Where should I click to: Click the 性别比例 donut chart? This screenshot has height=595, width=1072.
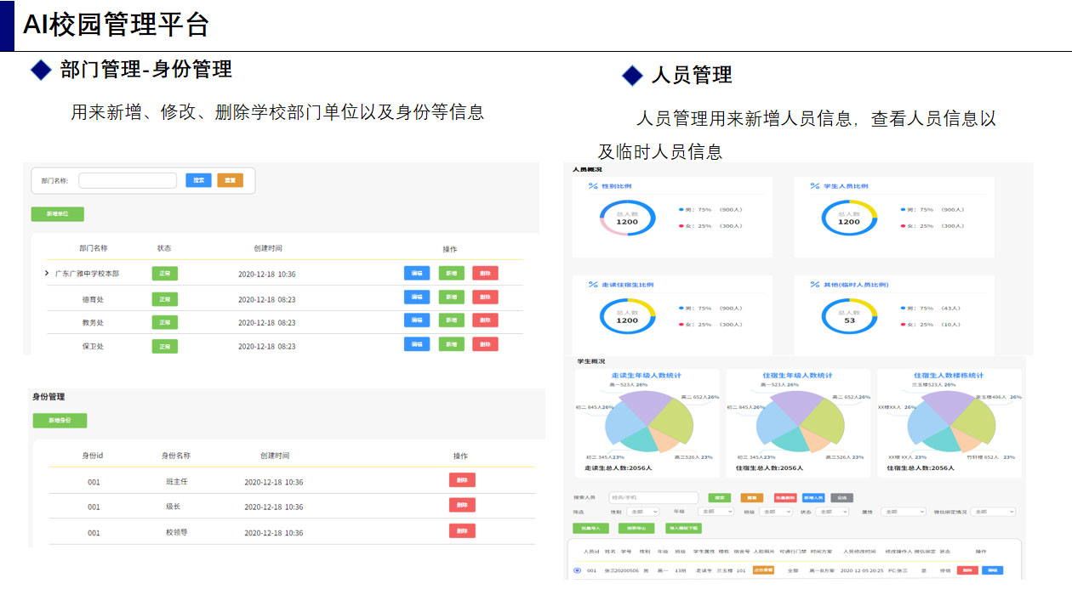pyautogui.click(x=627, y=218)
